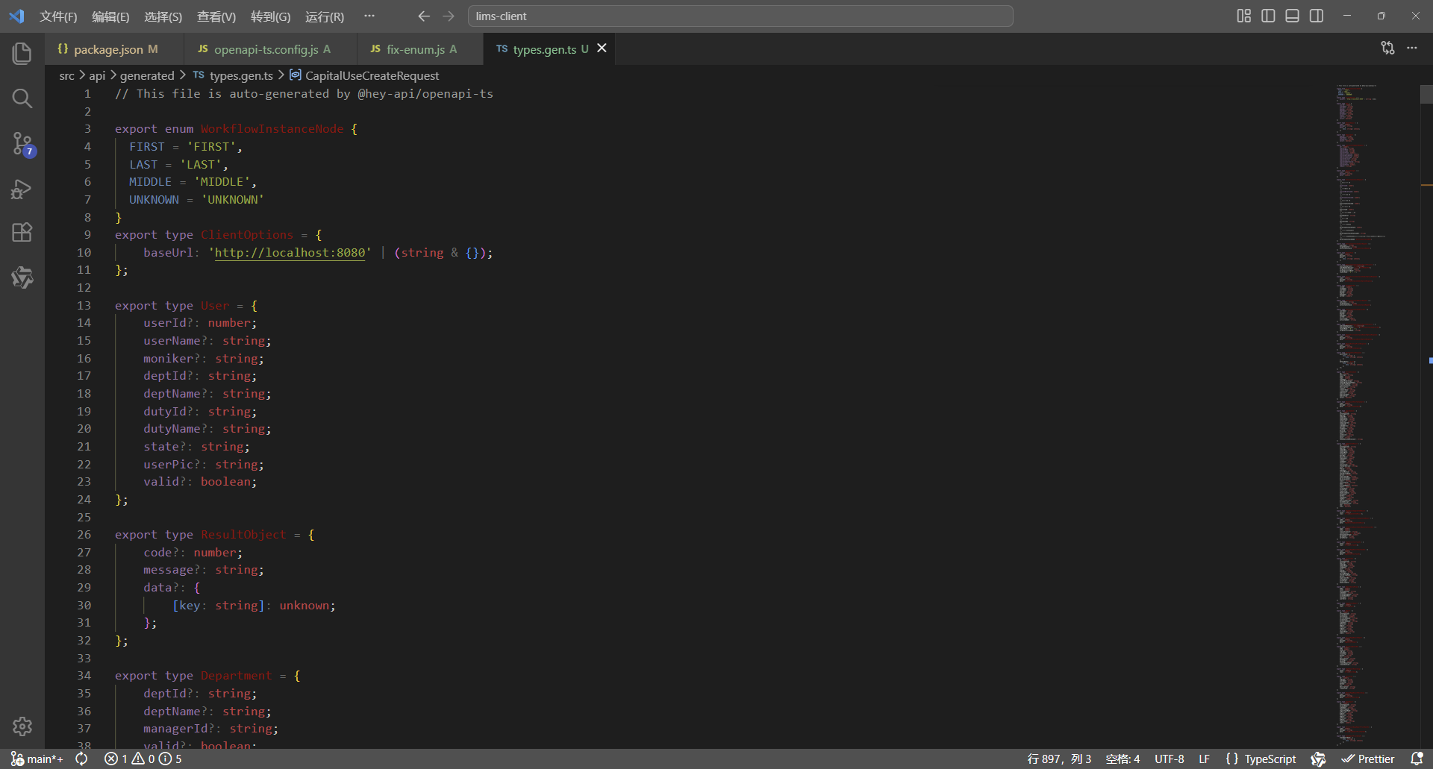Open notifications bell in status bar
This screenshot has height=769, width=1433.
click(1417, 759)
